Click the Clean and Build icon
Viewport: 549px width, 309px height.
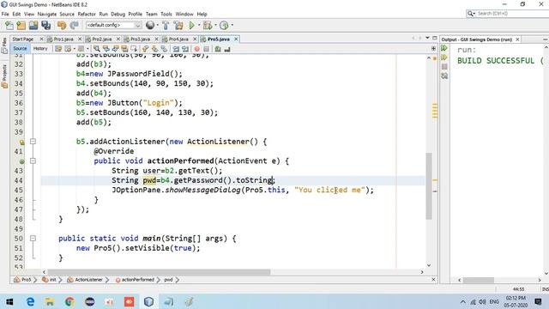point(178,25)
